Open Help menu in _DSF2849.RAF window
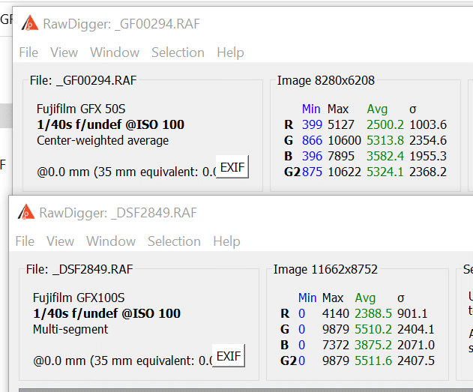 [226, 241]
